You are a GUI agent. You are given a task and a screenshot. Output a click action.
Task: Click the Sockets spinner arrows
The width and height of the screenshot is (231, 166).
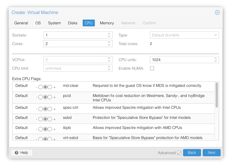109,35
